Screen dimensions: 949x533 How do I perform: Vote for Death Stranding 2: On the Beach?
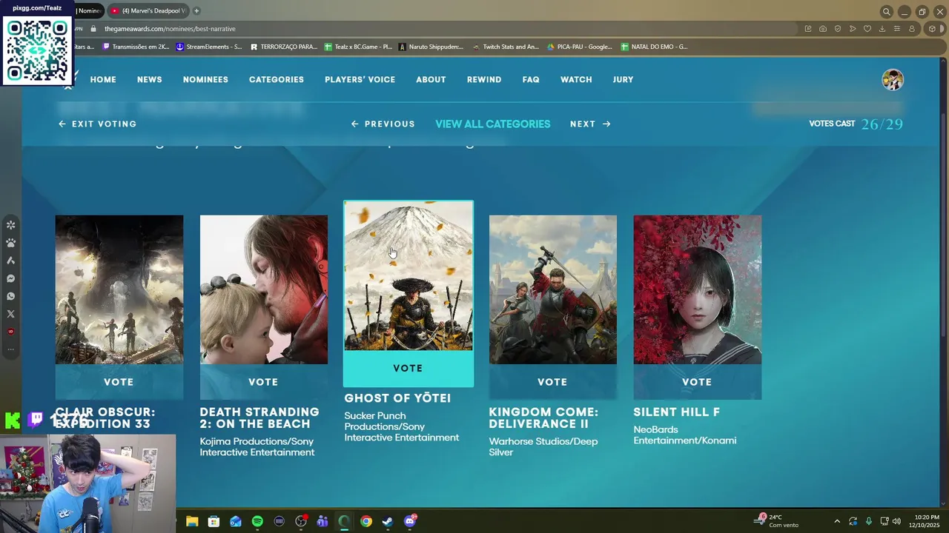[263, 382]
